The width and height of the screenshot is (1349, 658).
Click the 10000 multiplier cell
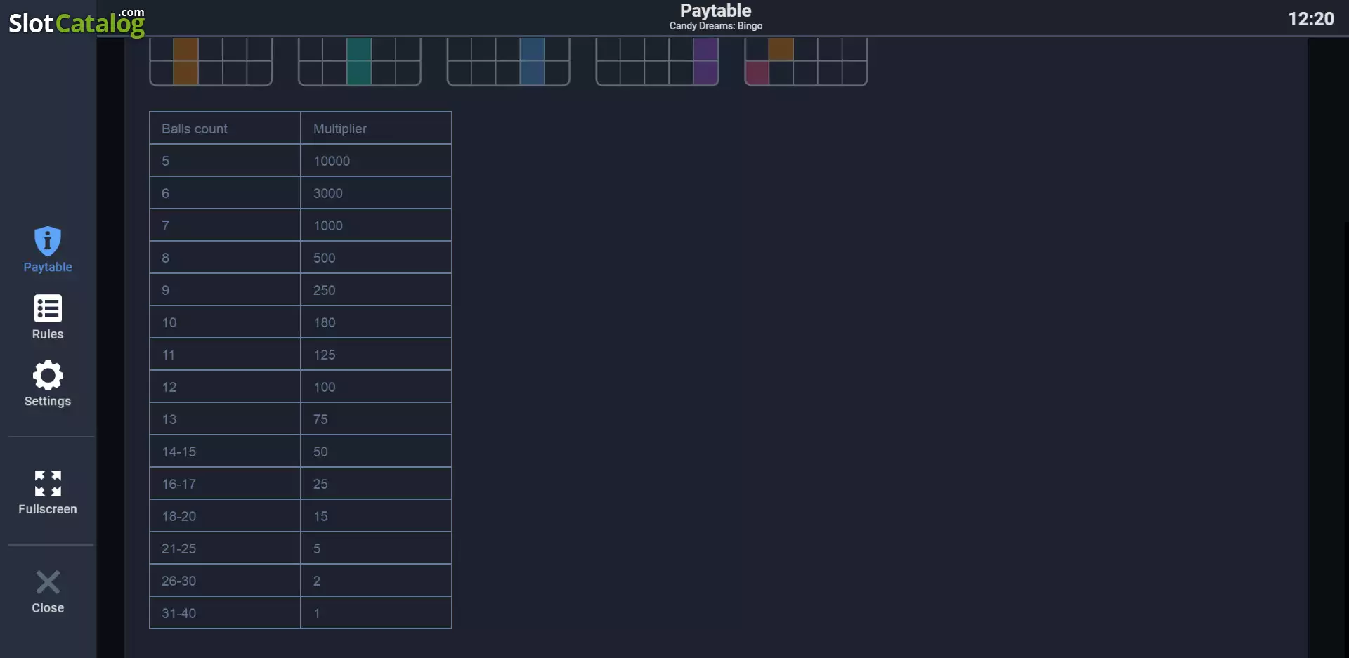(376, 161)
